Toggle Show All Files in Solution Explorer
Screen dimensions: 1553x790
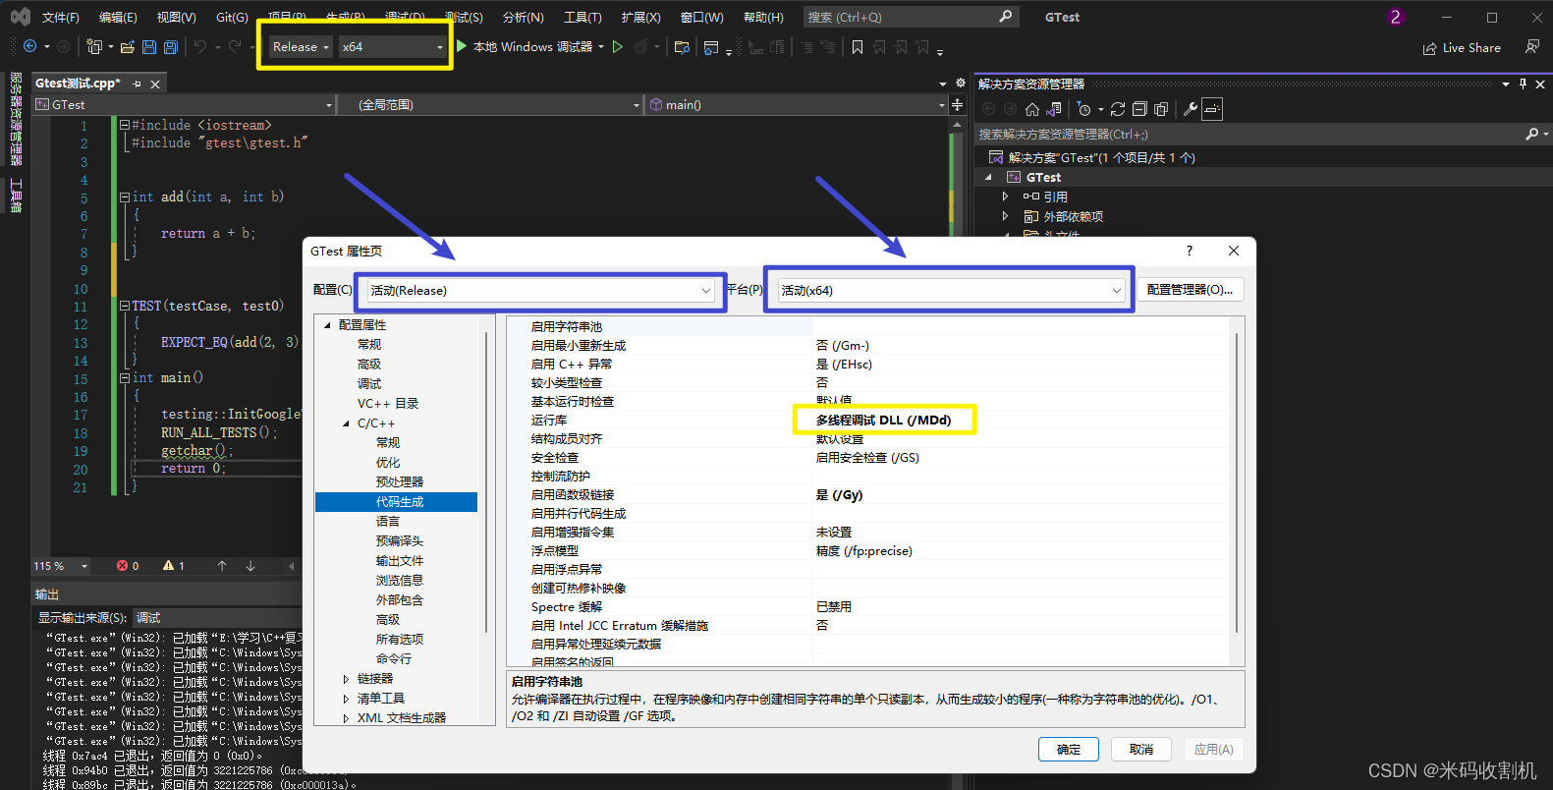pos(1161,109)
